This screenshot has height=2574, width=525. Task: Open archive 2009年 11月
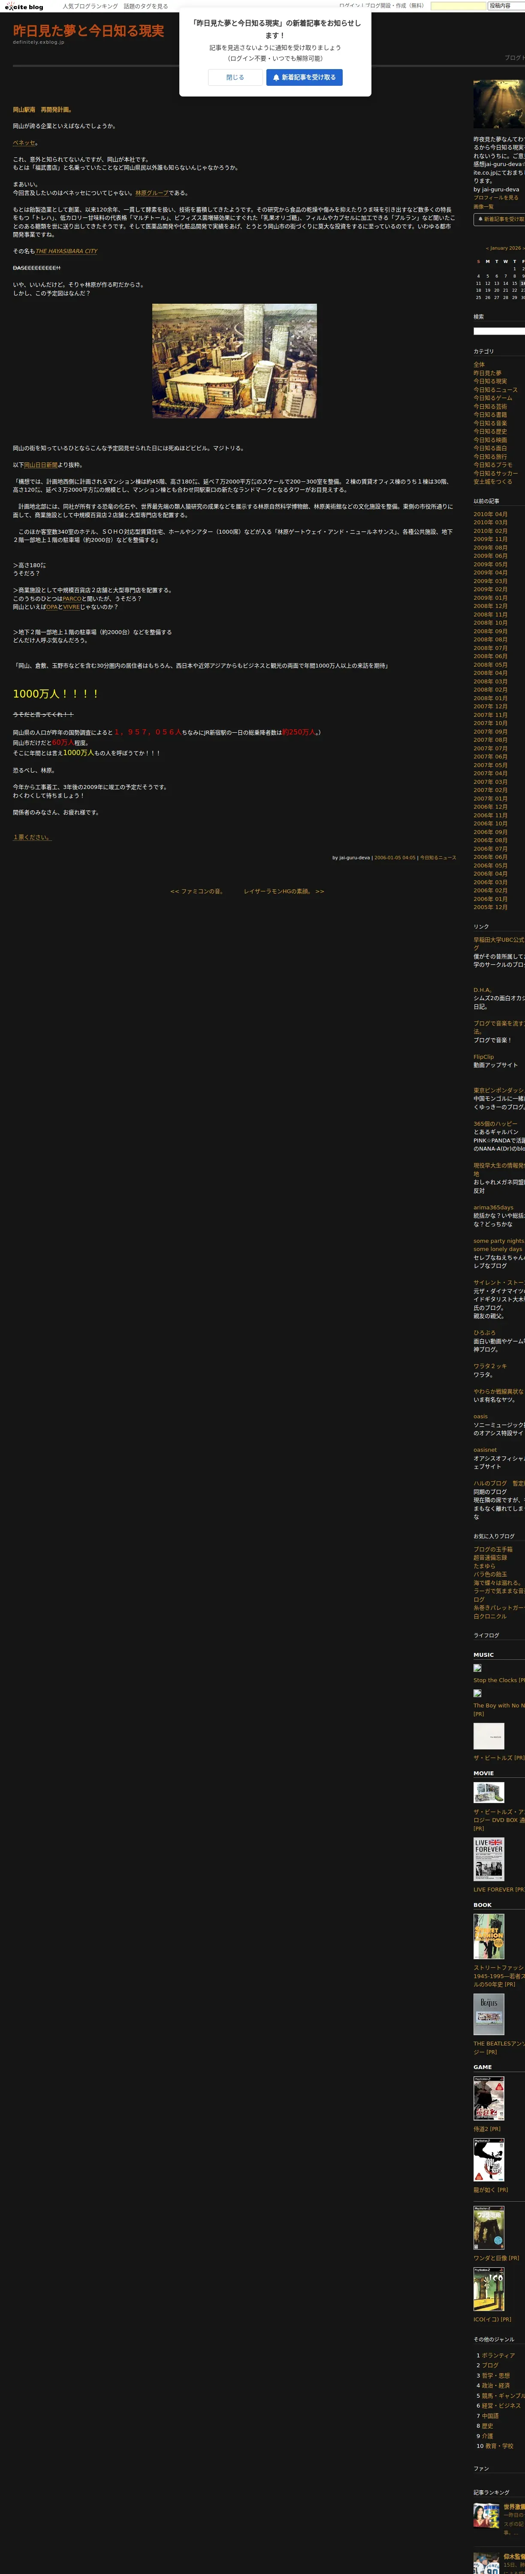coord(490,540)
